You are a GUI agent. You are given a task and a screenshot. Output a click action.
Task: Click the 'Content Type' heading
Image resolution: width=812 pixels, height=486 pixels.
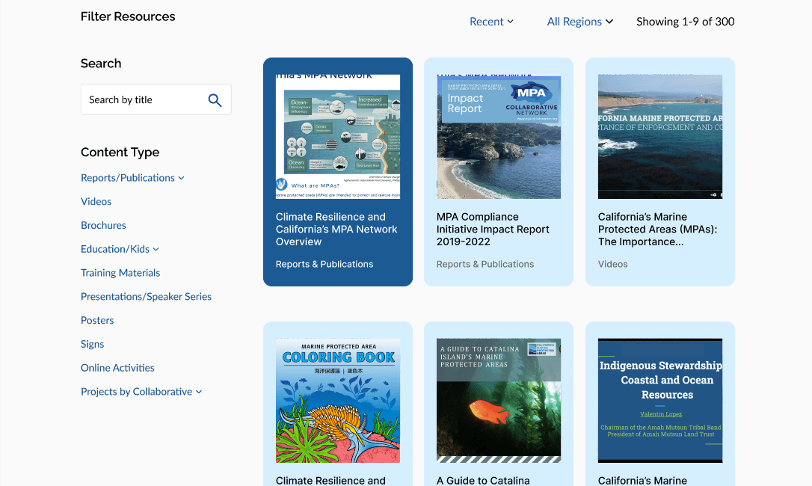pyautogui.click(x=120, y=153)
